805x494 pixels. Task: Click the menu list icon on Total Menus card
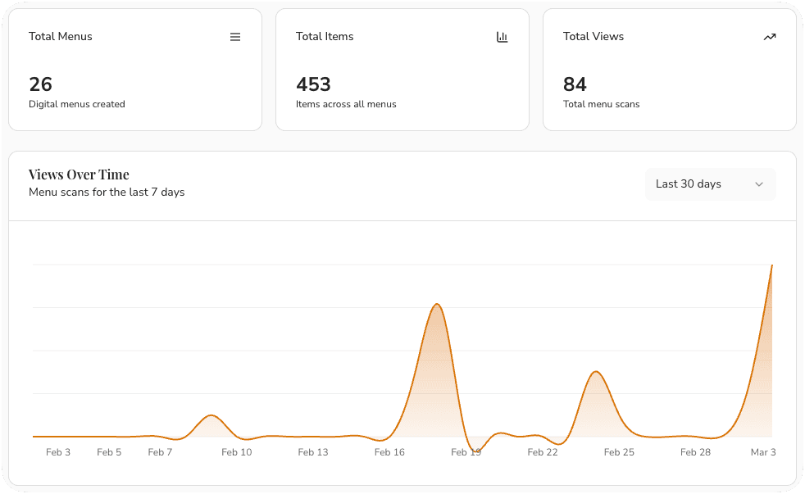[x=235, y=36]
